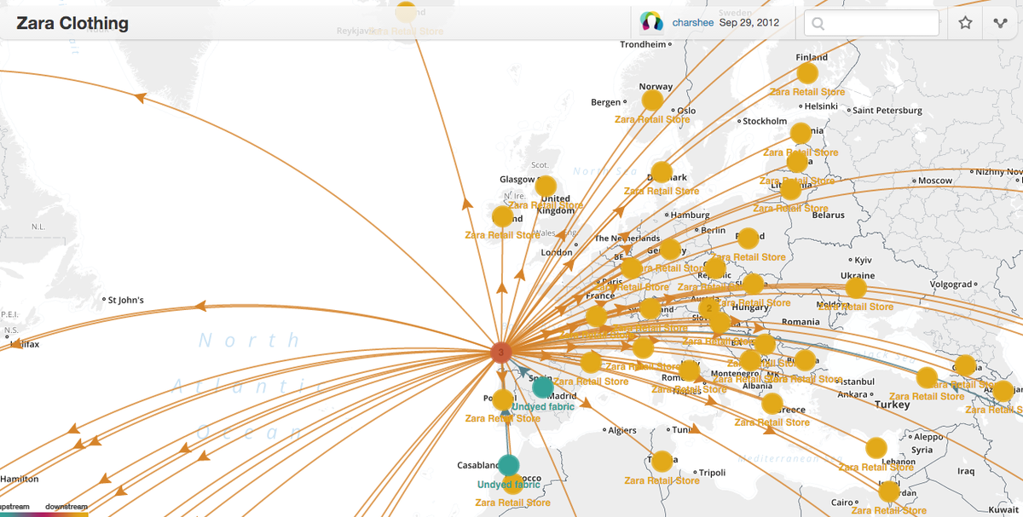This screenshot has width=1023, height=517.
Task: Select the yellow store node below Casablanca
Action: pos(512,484)
